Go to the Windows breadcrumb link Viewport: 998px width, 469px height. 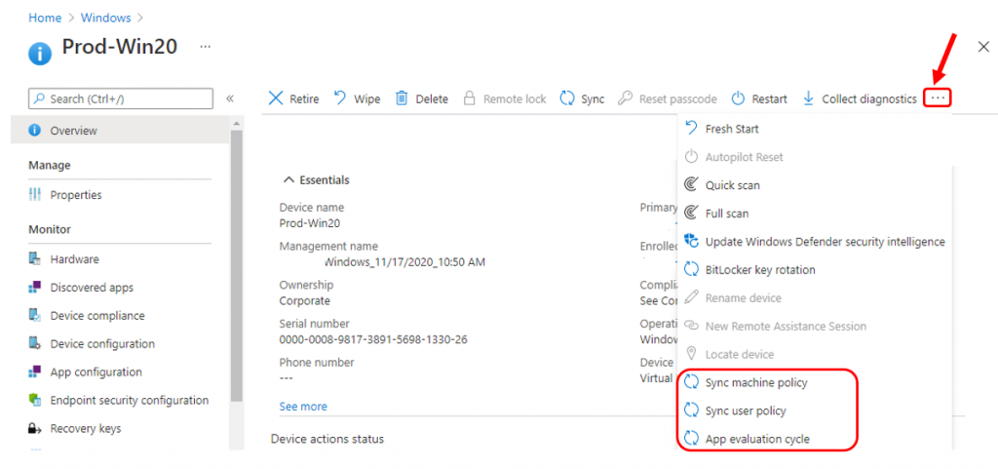coord(105,18)
